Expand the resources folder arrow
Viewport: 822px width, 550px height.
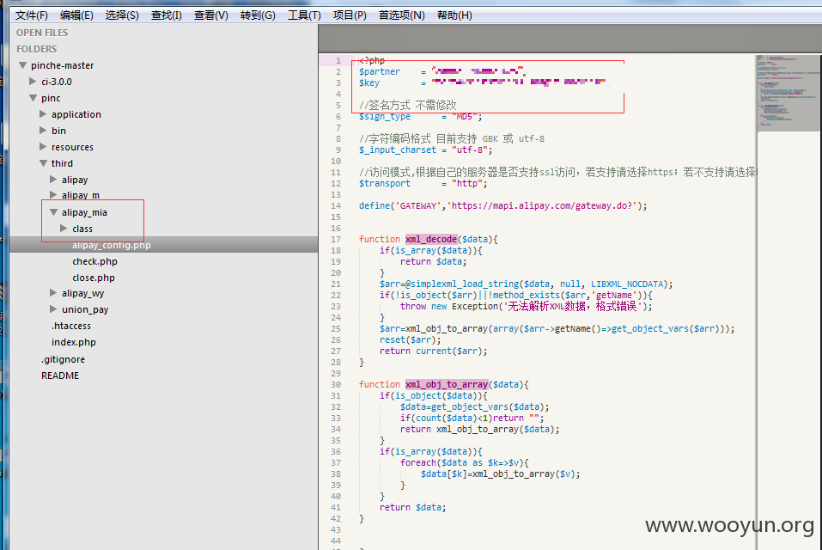click(43, 146)
